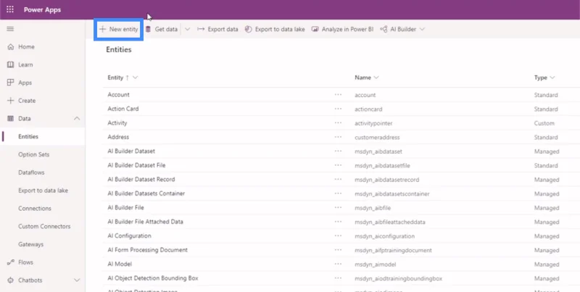Click the Get data button label
580x292 pixels.
coord(166,29)
